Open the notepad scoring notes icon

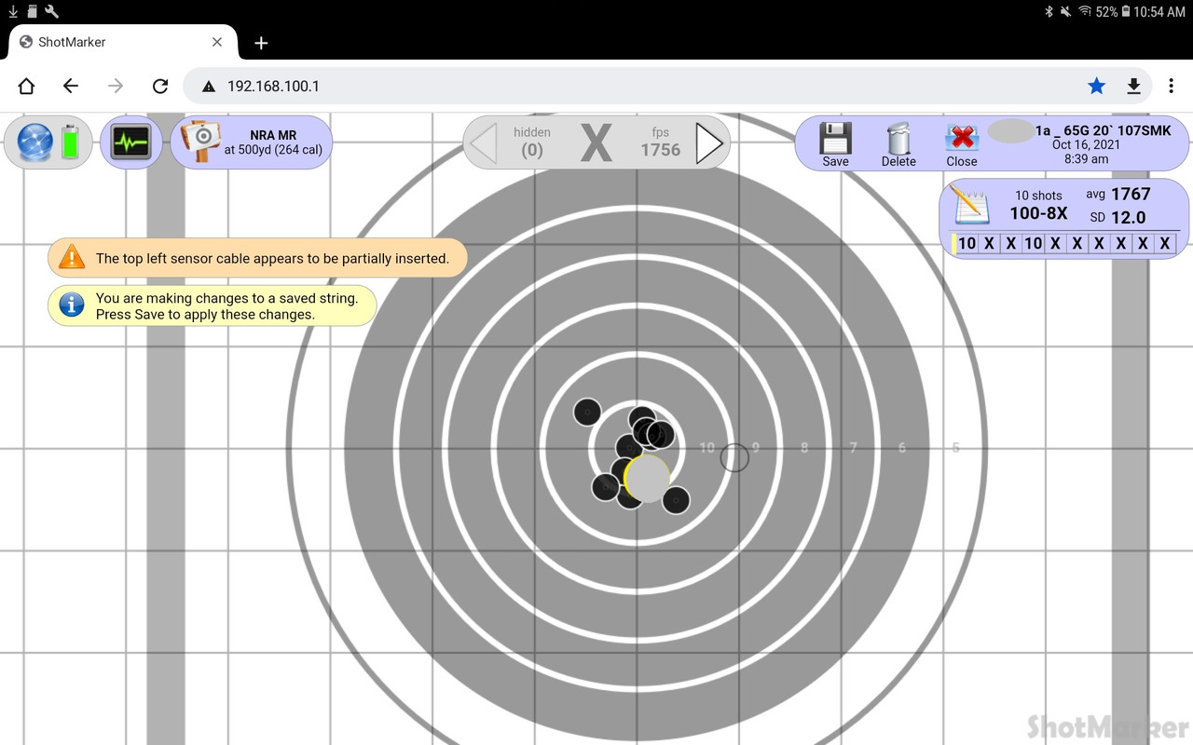tap(968, 204)
